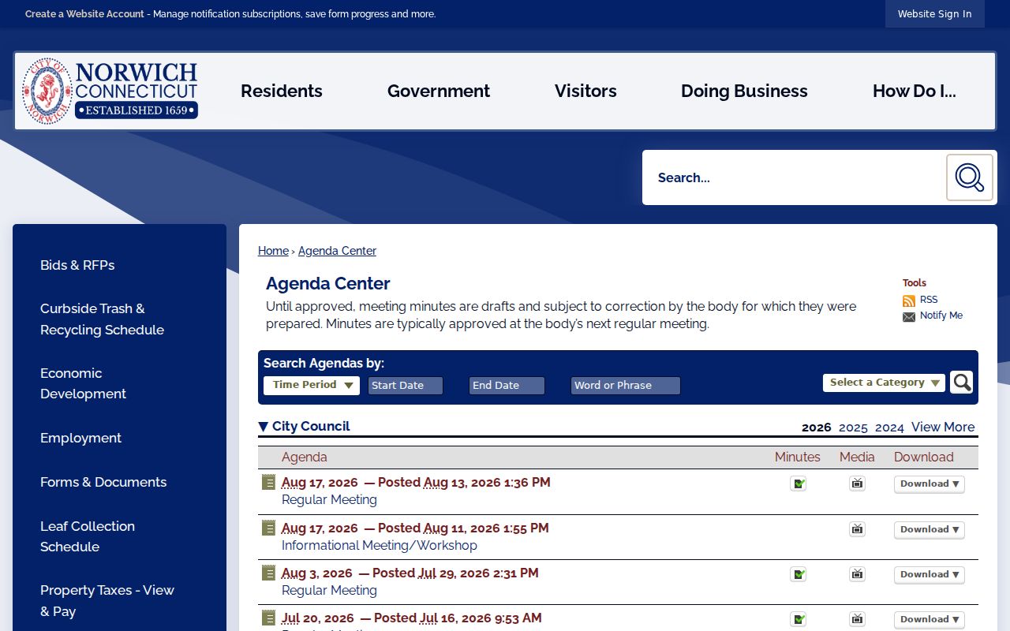
Task: Open the How Do I... menu
Action: pos(915,91)
